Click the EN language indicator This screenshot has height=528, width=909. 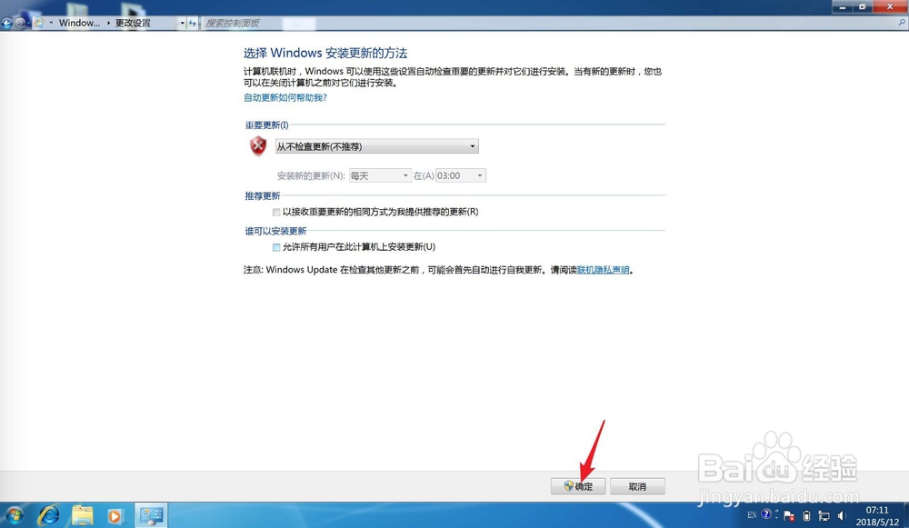[x=752, y=514]
